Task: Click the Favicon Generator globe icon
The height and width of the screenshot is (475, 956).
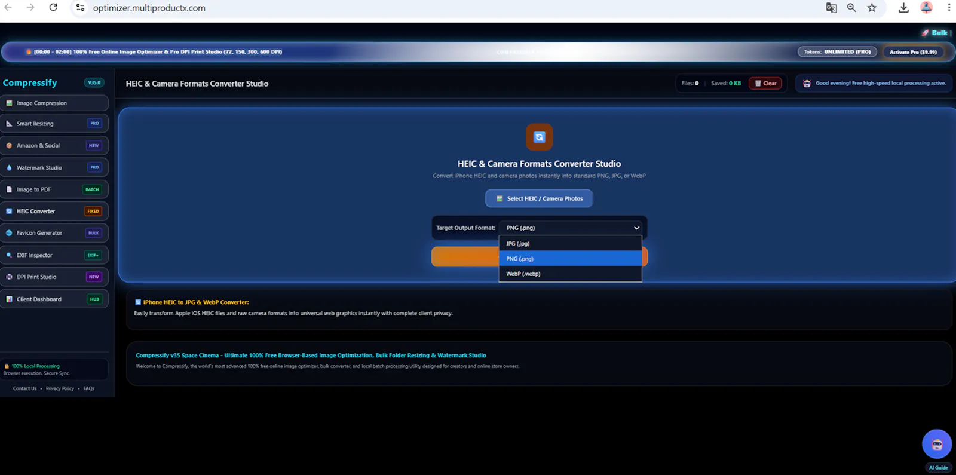Action: pyautogui.click(x=9, y=233)
